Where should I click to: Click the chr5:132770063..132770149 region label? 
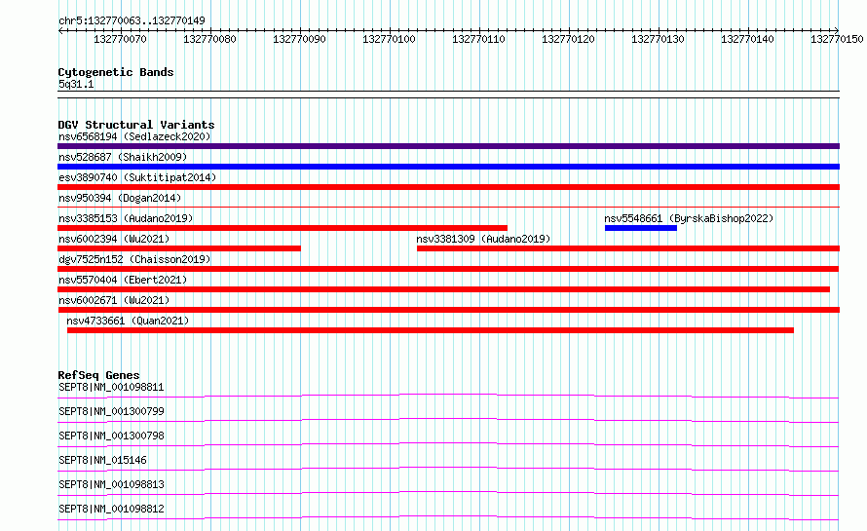pos(132,20)
